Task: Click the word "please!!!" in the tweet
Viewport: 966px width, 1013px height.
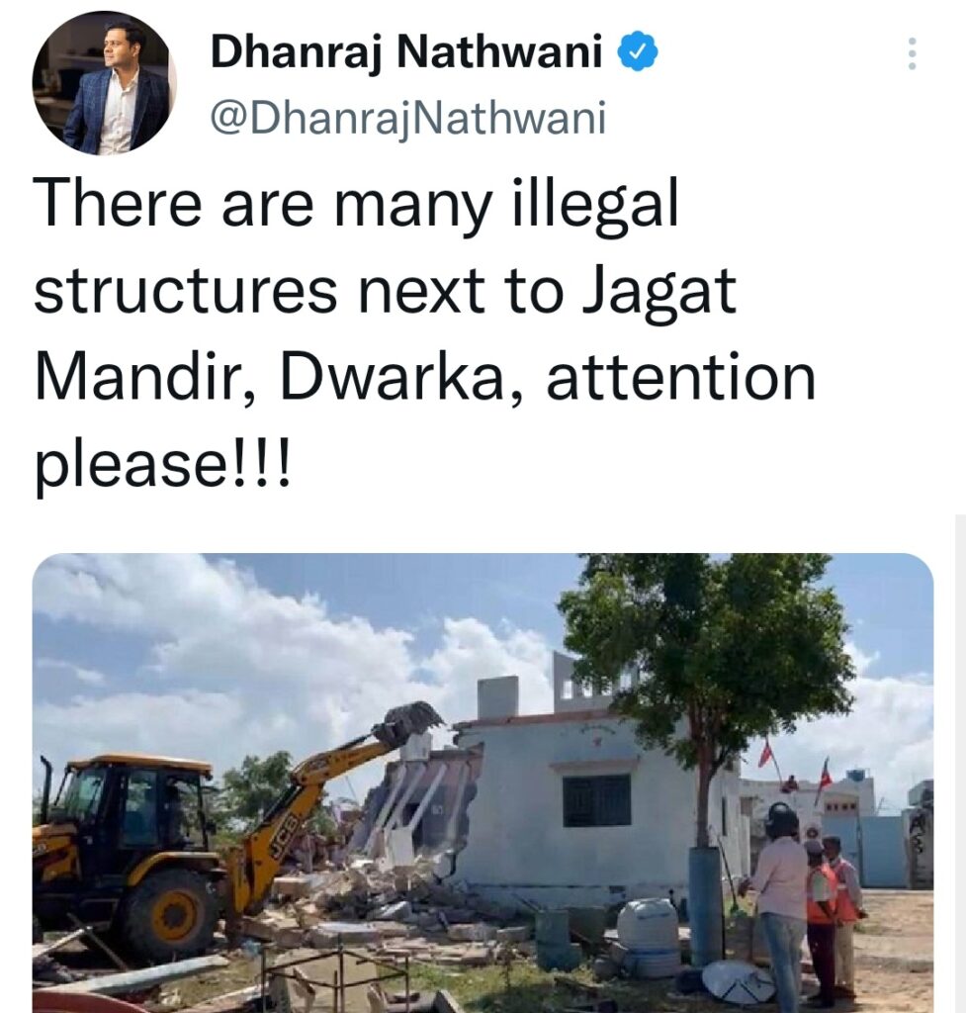Action: pos(163,467)
